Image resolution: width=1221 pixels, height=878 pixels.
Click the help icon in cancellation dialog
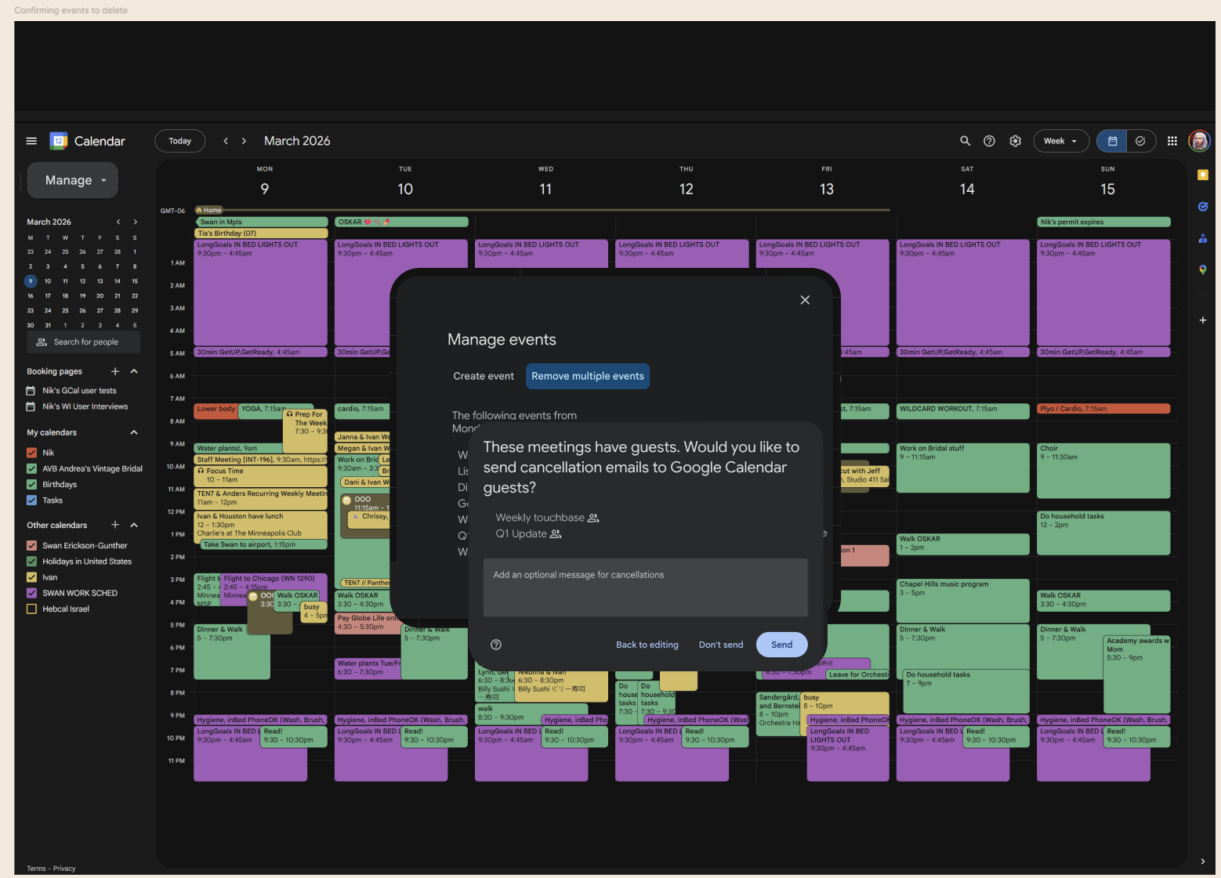496,645
